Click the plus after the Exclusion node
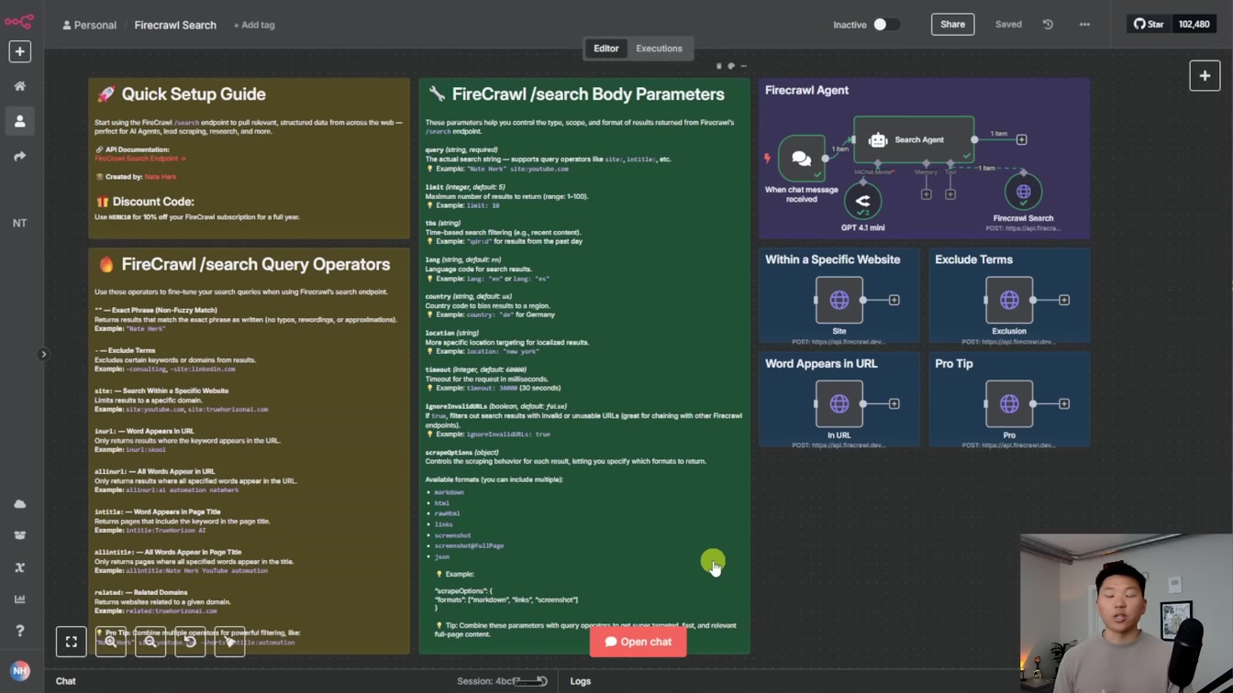This screenshot has height=693, width=1233. pyautogui.click(x=1064, y=300)
